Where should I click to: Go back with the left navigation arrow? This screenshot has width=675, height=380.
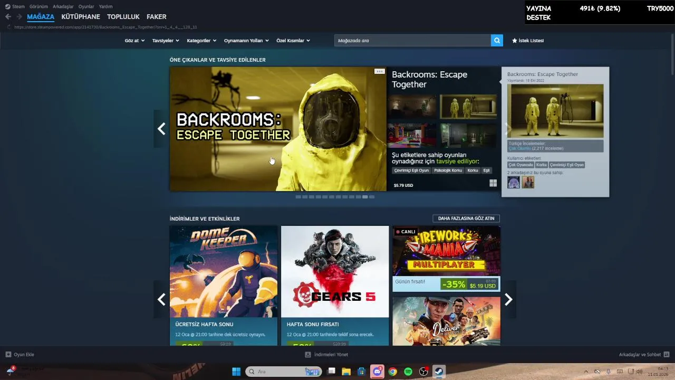point(8,17)
